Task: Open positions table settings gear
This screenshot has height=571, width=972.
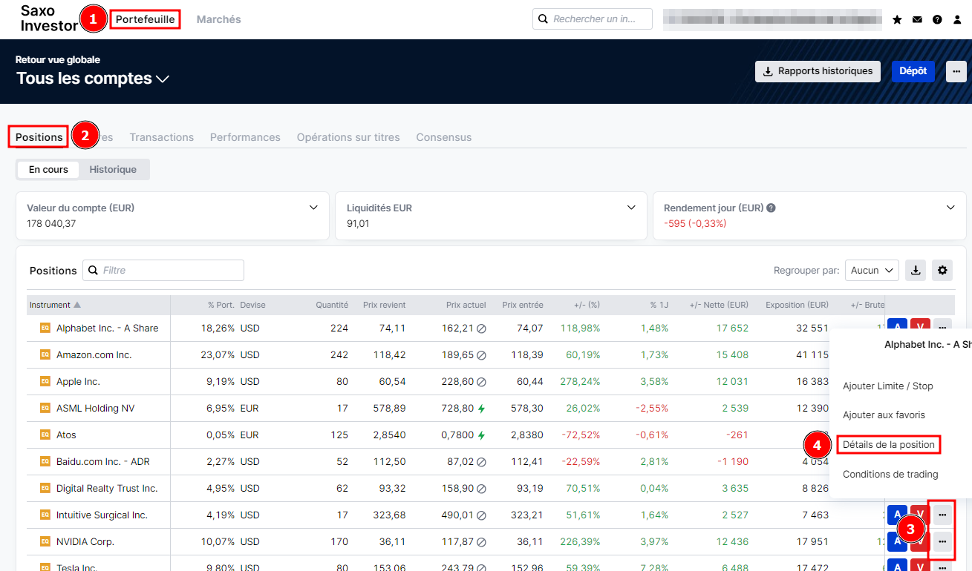Action: [943, 270]
